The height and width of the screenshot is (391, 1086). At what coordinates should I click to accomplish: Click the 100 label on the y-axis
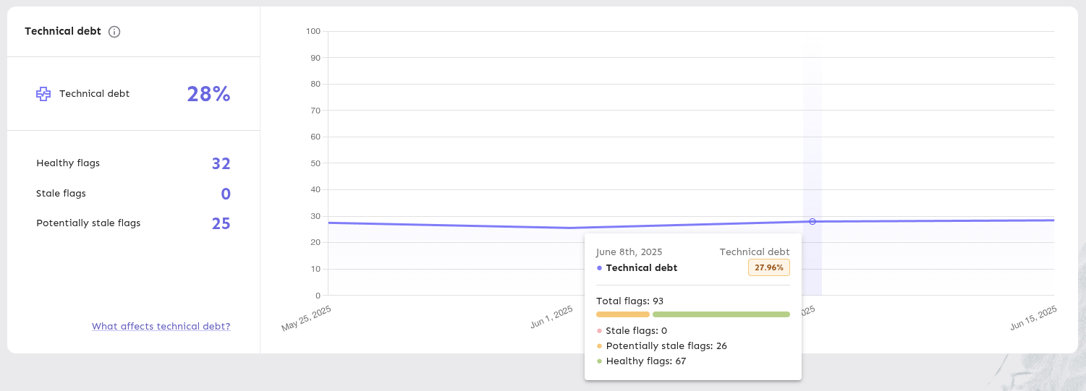[x=313, y=31]
